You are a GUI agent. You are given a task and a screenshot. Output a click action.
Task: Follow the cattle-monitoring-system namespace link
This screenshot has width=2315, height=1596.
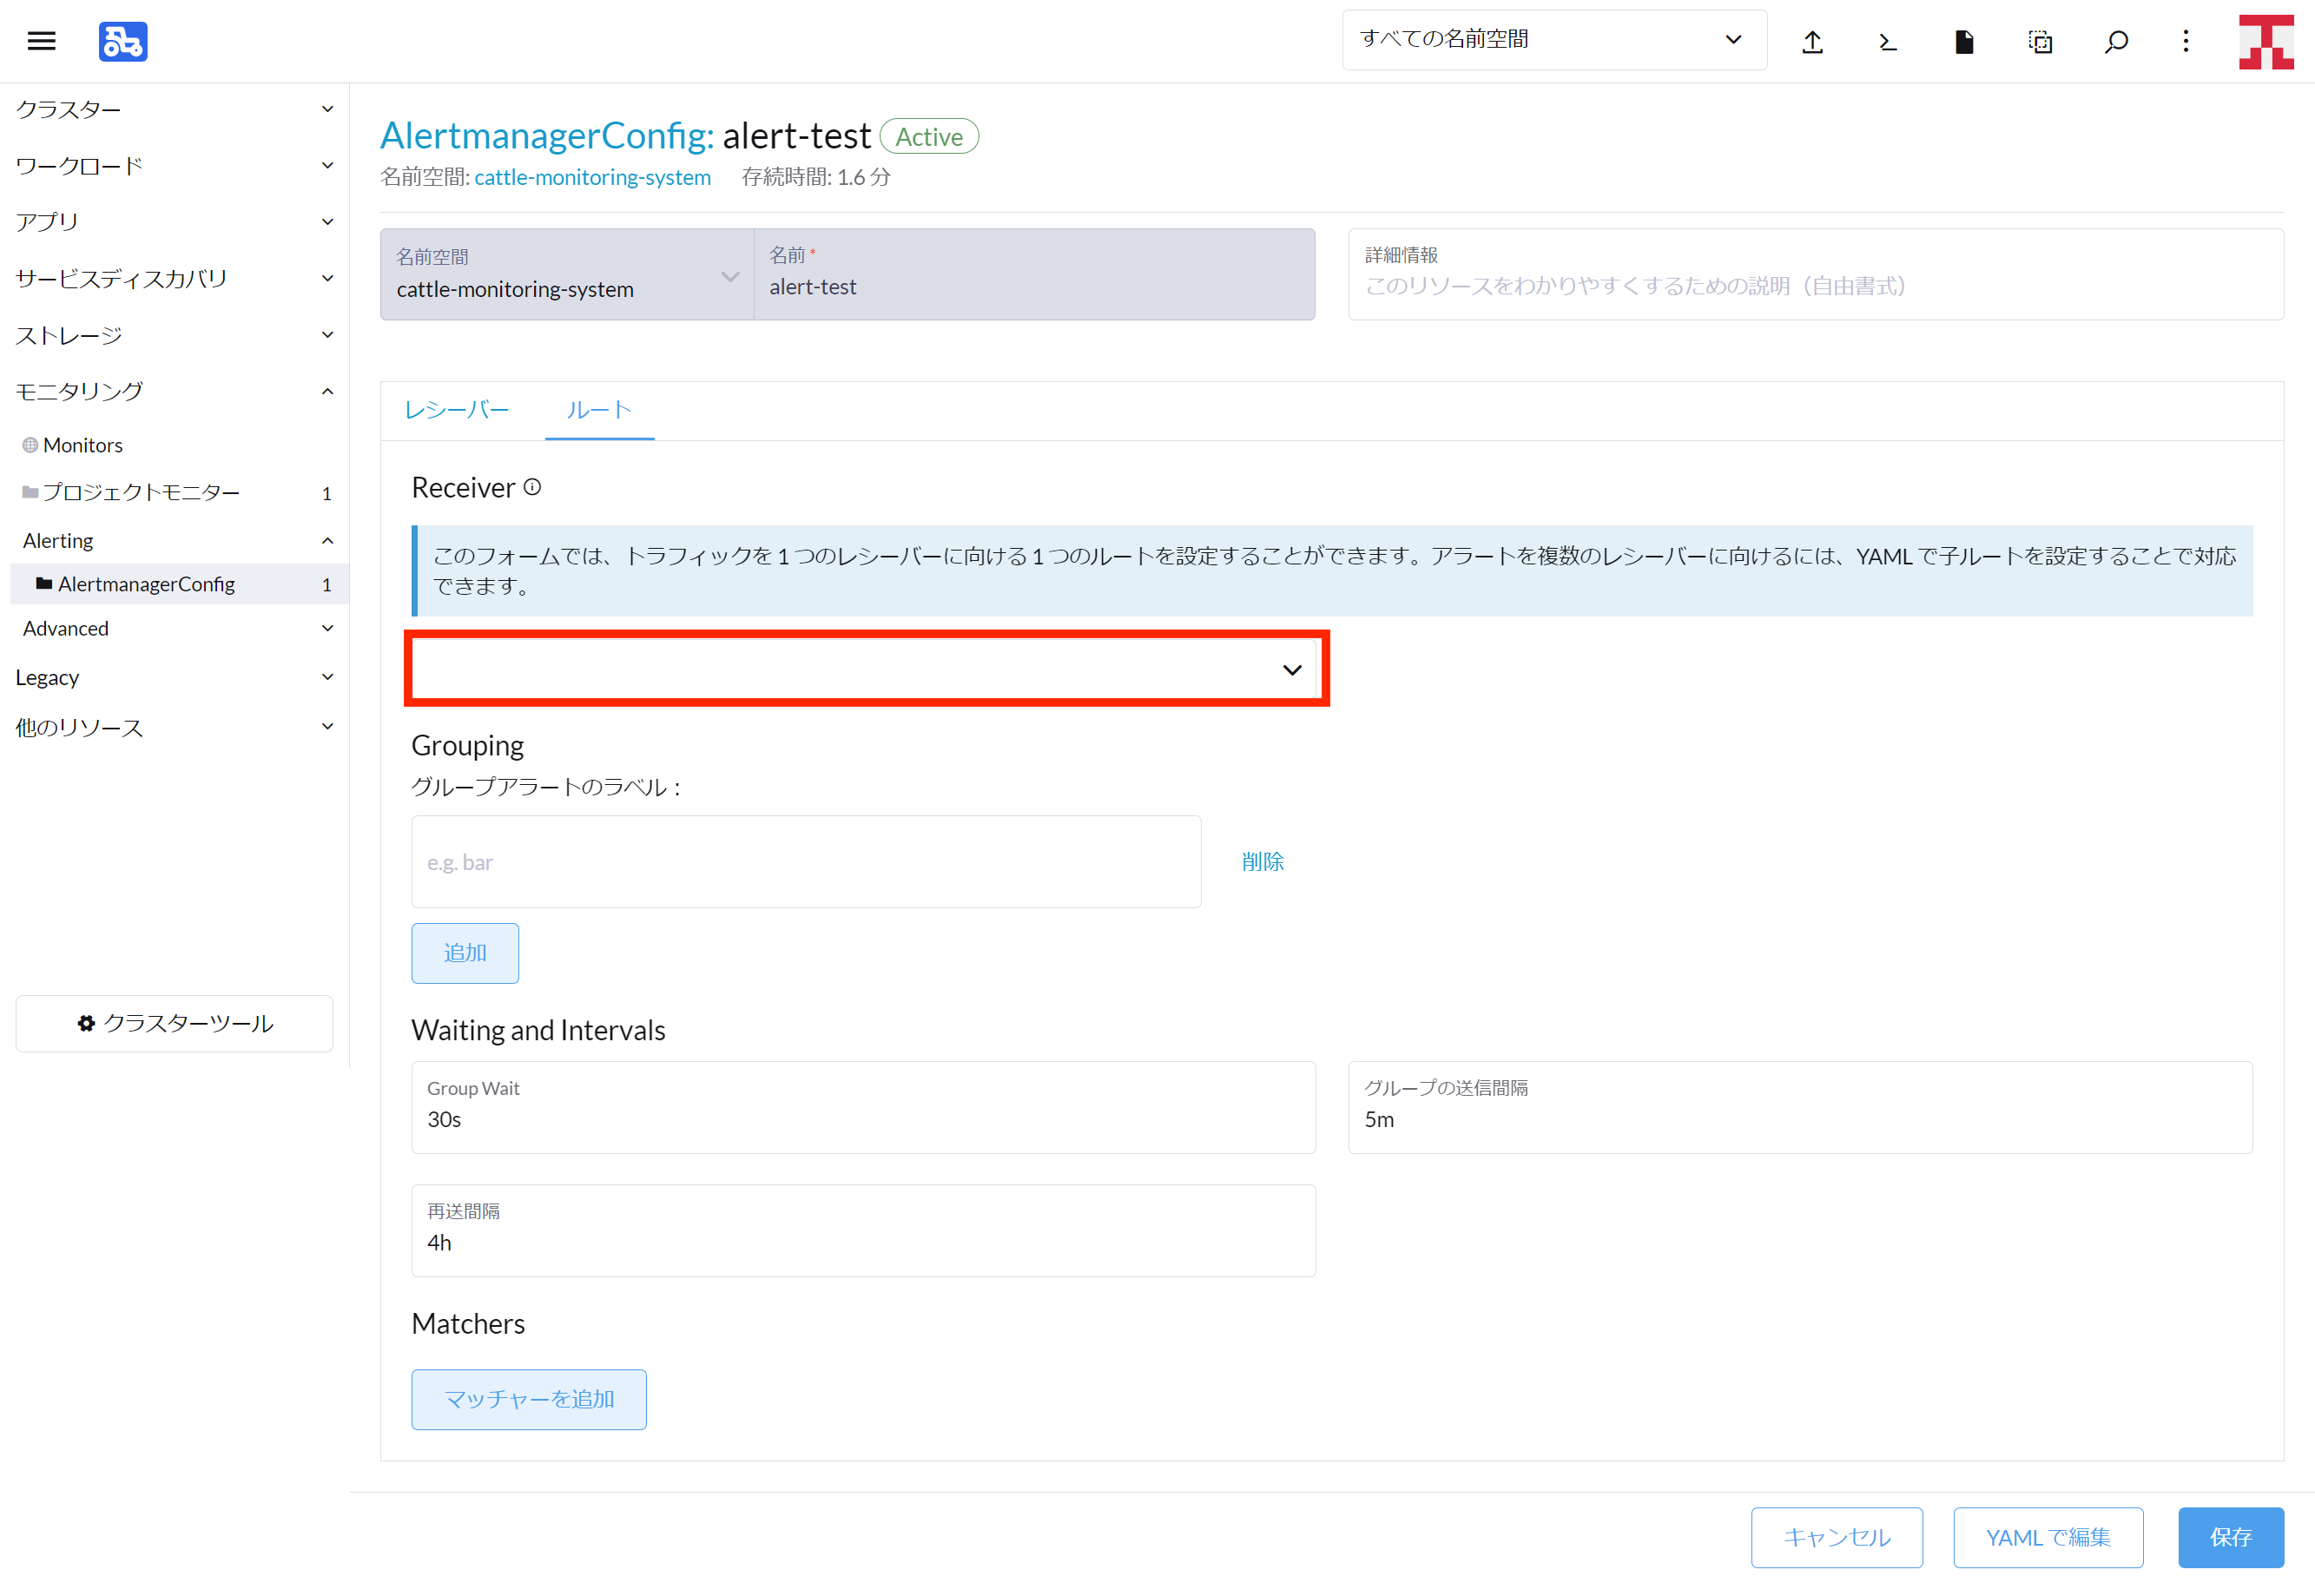coord(592,177)
